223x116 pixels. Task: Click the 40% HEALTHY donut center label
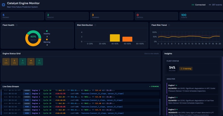click(33, 38)
